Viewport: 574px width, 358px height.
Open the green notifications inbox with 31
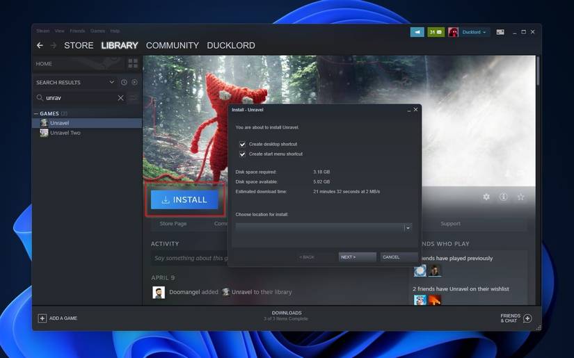tap(436, 32)
